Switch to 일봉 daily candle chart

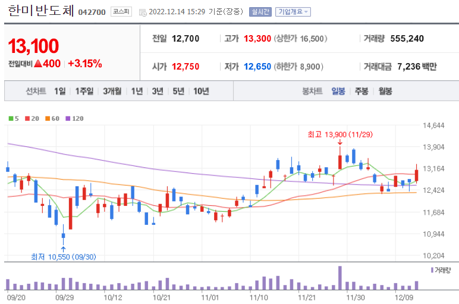[338, 92]
